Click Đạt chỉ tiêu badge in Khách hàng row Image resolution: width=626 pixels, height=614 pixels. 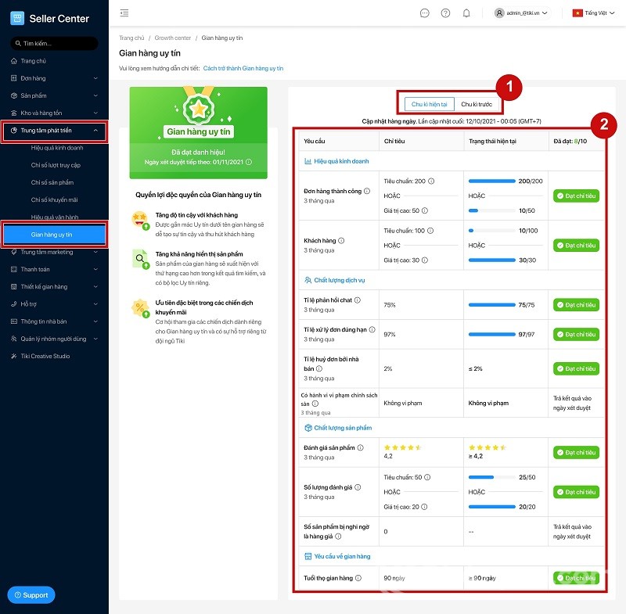point(576,246)
